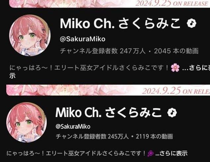The width and height of the screenshot is (210, 162).
Task: Open the avatar of the 247万人 subscriber channel
Action: click(30, 35)
